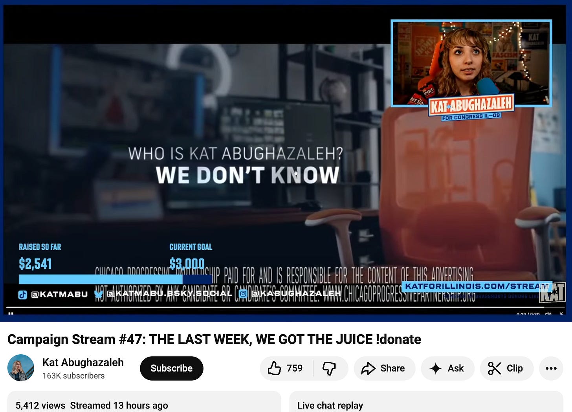The image size is (572, 412).
Task: Open the Ask AI sparkle button
Action: click(x=447, y=368)
